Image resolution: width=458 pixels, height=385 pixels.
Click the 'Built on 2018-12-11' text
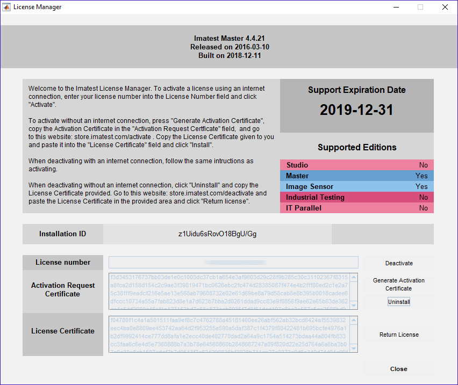point(230,55)
